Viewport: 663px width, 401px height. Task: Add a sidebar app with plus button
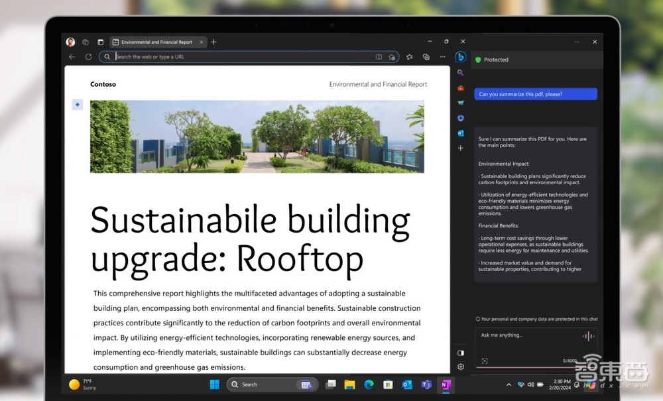tap(461, 148)
